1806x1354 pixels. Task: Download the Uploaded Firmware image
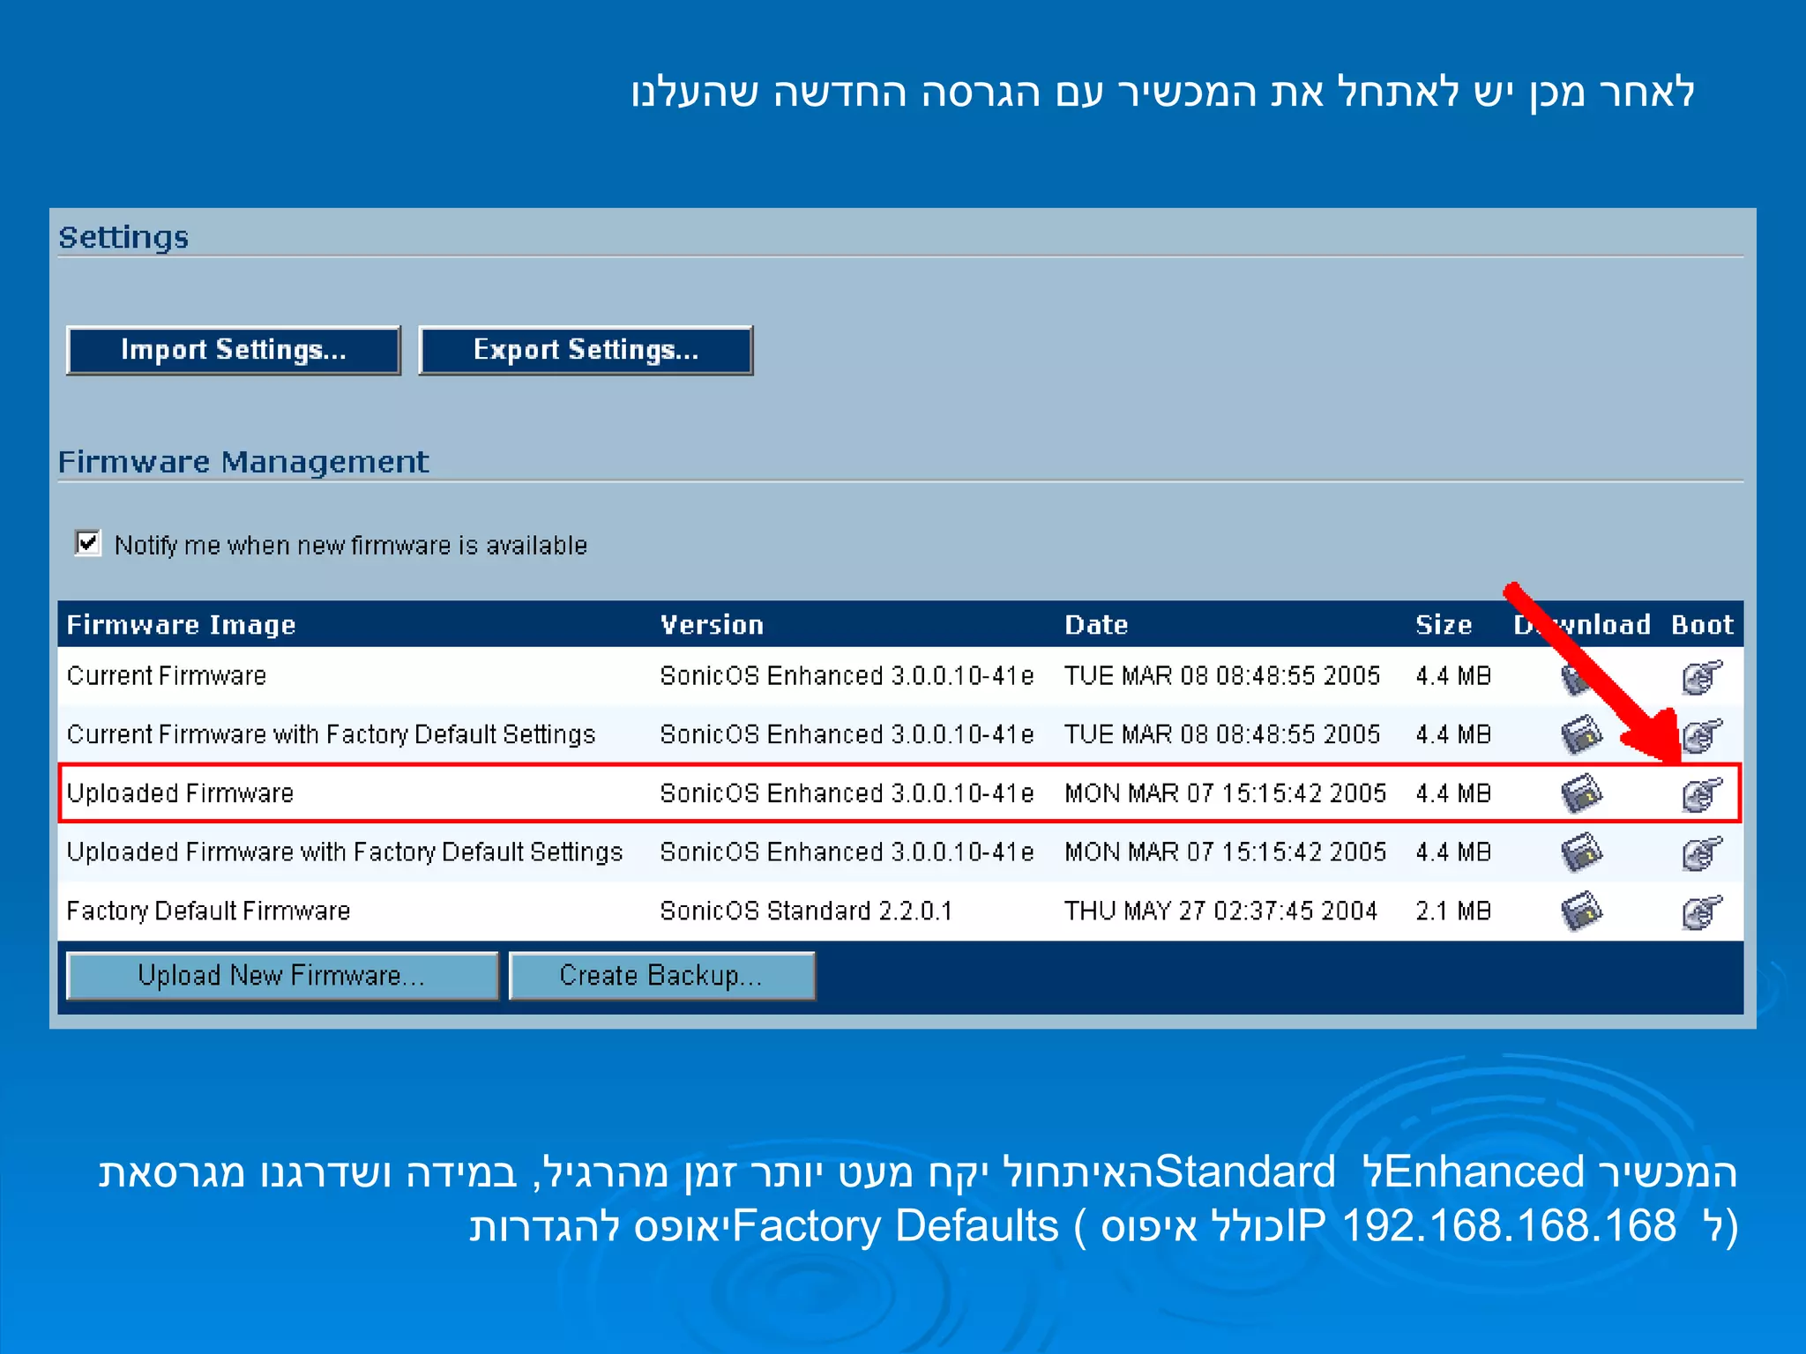[x=1581, y=794]
